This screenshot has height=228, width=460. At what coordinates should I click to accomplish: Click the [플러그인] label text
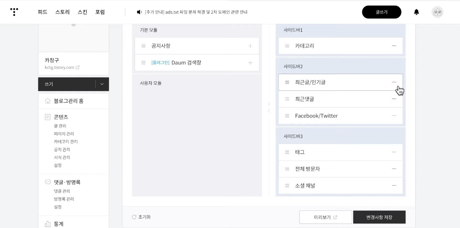point(160,63)
